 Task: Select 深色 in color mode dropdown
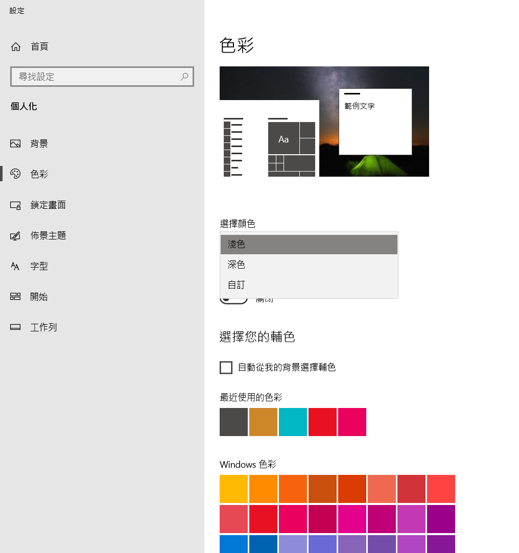pos(309,265)
